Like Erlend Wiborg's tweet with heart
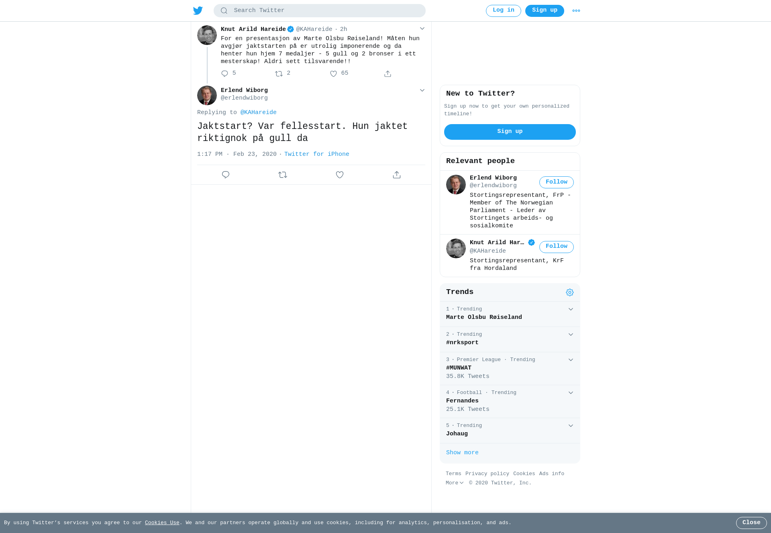Viewport: 771px width, 533px height. [x=340, y=175]
